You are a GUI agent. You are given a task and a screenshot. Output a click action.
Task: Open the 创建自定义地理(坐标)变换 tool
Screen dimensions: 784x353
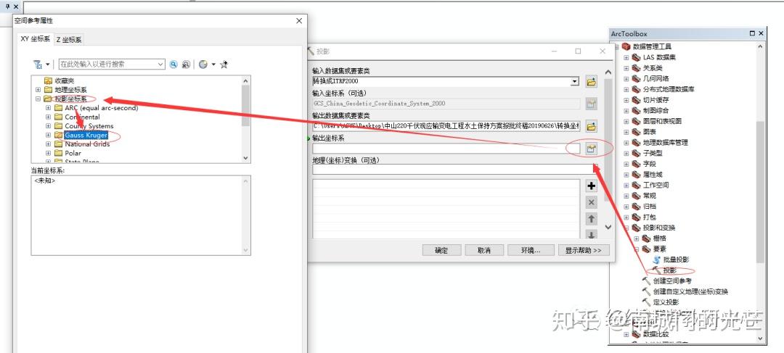click(690, 291)
